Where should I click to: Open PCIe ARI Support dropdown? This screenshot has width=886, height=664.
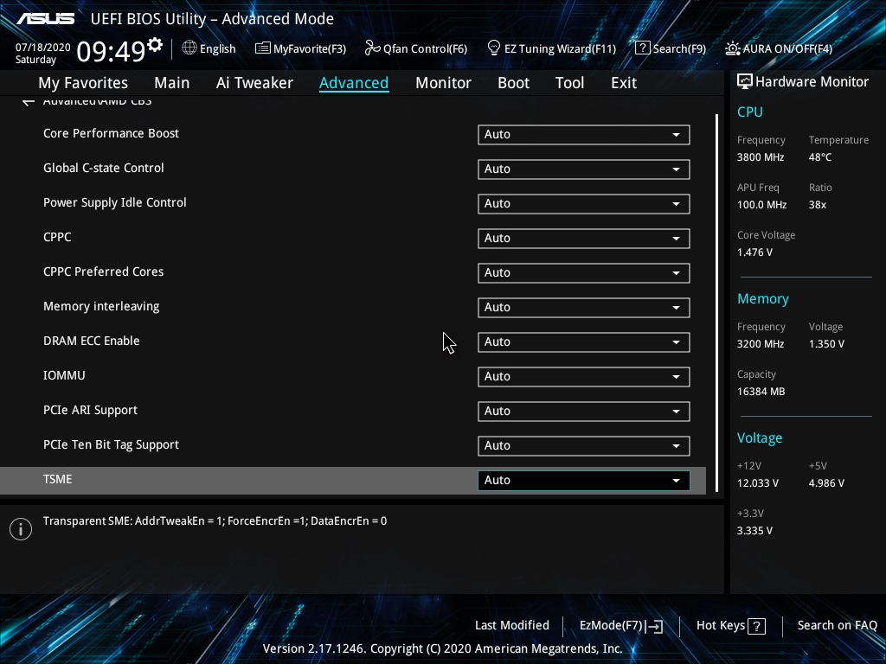(x=584, y=411)
